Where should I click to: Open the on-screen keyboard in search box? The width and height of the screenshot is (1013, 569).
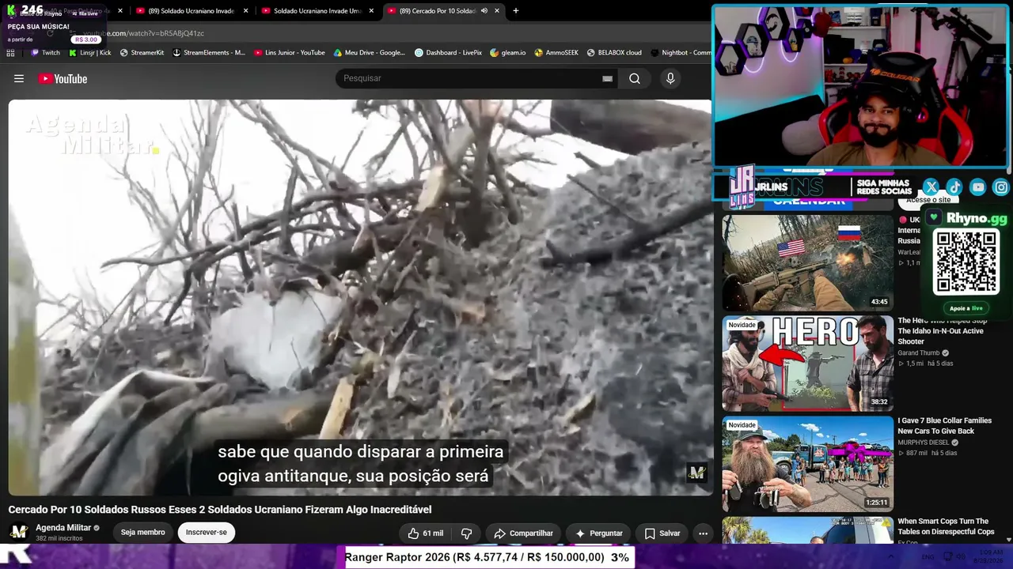coord(607,78)
